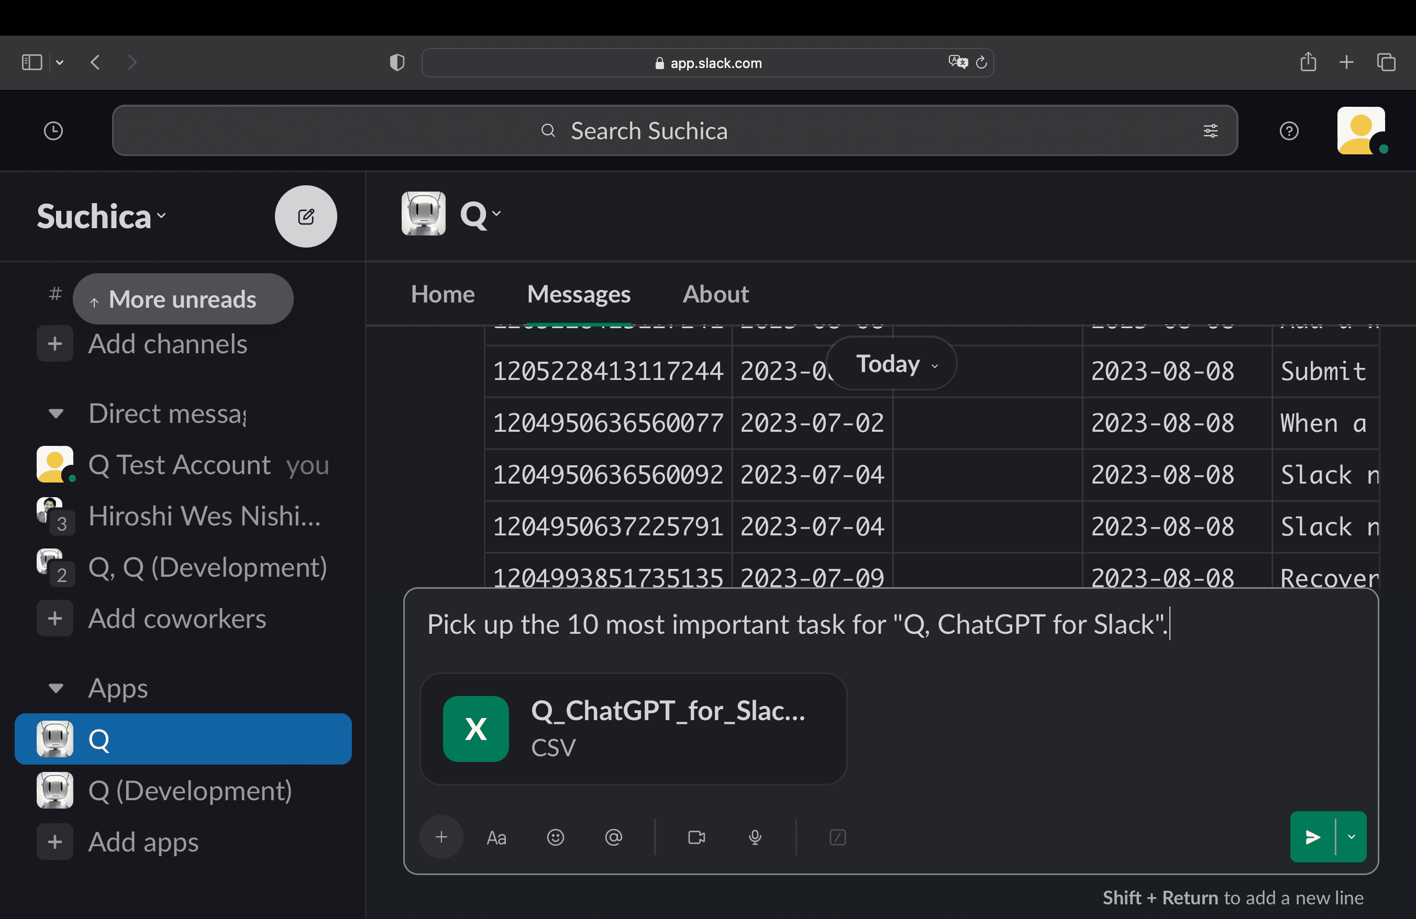This screenshot has width=1416, height=919.
Task: Open the Today date jump dropdown
Action: pos(891,364)
